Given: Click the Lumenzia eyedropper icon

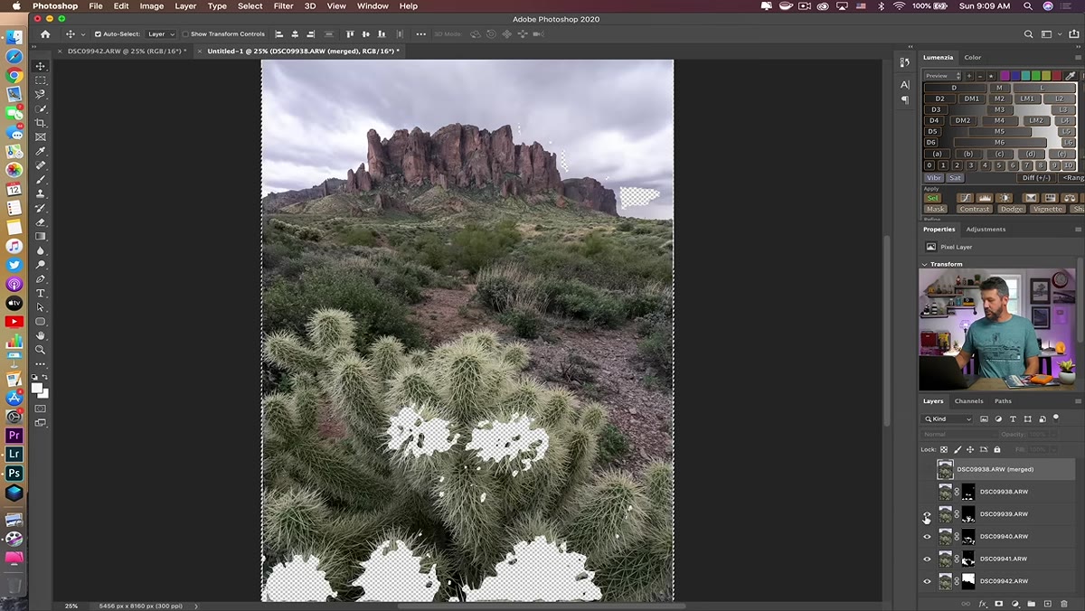Looking at the screenshot, I should 1071,76.
